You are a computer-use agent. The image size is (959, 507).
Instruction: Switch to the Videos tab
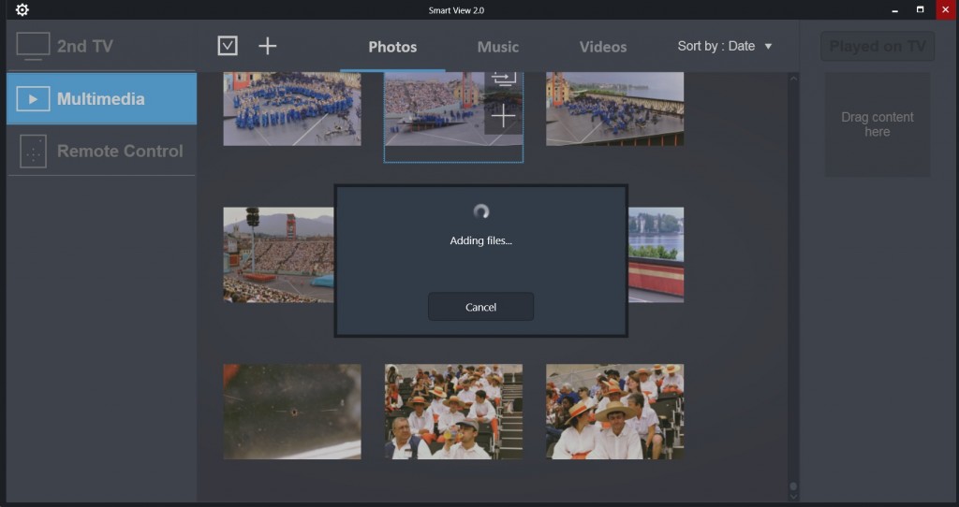coord(603,47)
